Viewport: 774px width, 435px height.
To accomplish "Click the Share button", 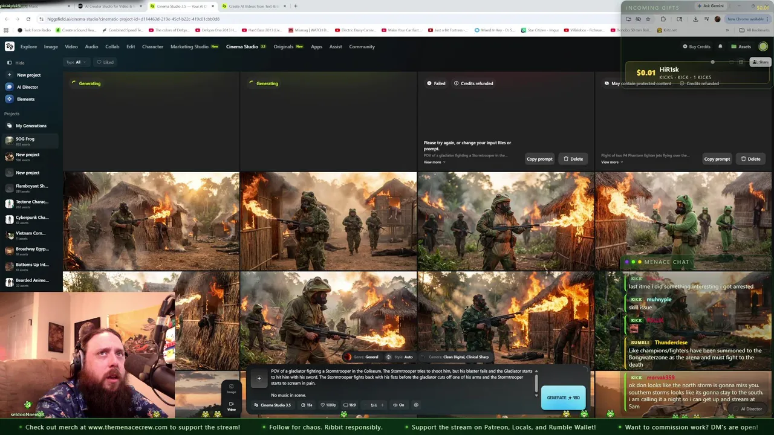I will click(760, 62).
